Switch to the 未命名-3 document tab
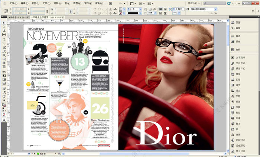The width and height of the screenshot is (260, 157). coord(18,17)
